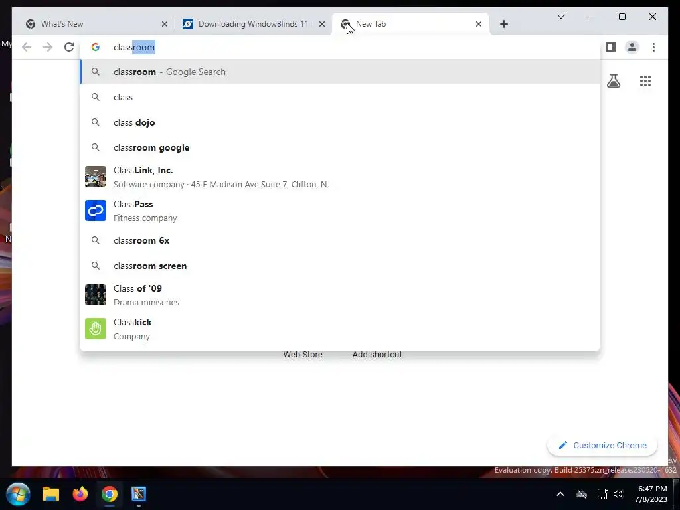Switch to the What's New tab
Image resolution: width=680 pixels, height=510 pixels.
point(96,24)
